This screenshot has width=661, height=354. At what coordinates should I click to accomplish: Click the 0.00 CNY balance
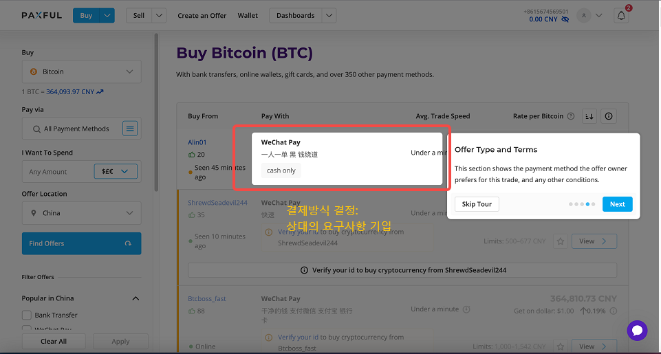click(x=543, y=19)
